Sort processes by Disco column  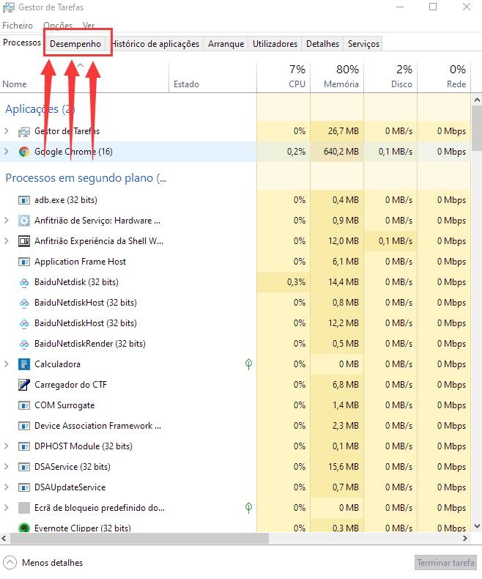(x=390, y=78)
